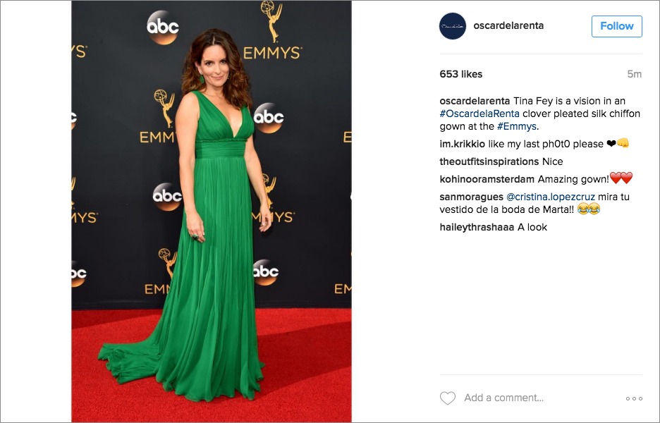Open the #OscardelaRenta hashtag link
The image size is (660, 423).
tap(479, 114)
